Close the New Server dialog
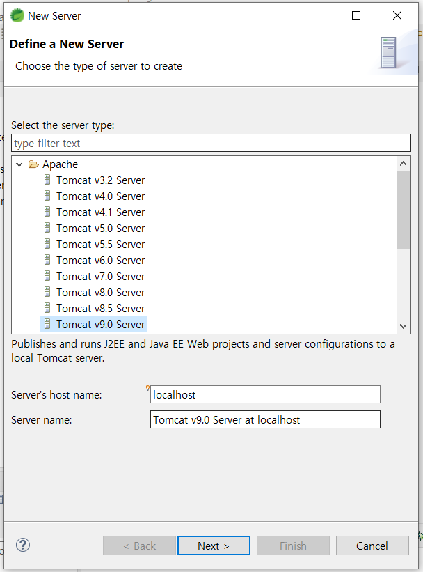Screen dimensions: 423x572 [397, 15]
